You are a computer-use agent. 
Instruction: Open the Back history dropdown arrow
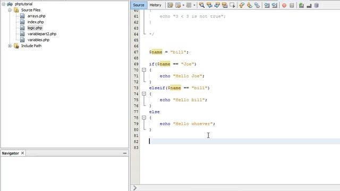point(183,5)
